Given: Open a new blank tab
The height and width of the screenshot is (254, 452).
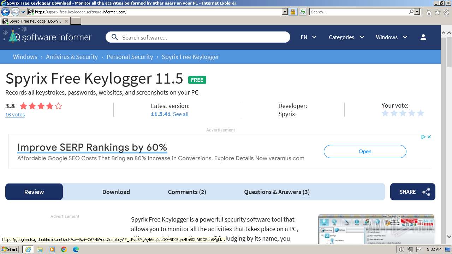Looking at the screenshot, I should click(76, 21).
